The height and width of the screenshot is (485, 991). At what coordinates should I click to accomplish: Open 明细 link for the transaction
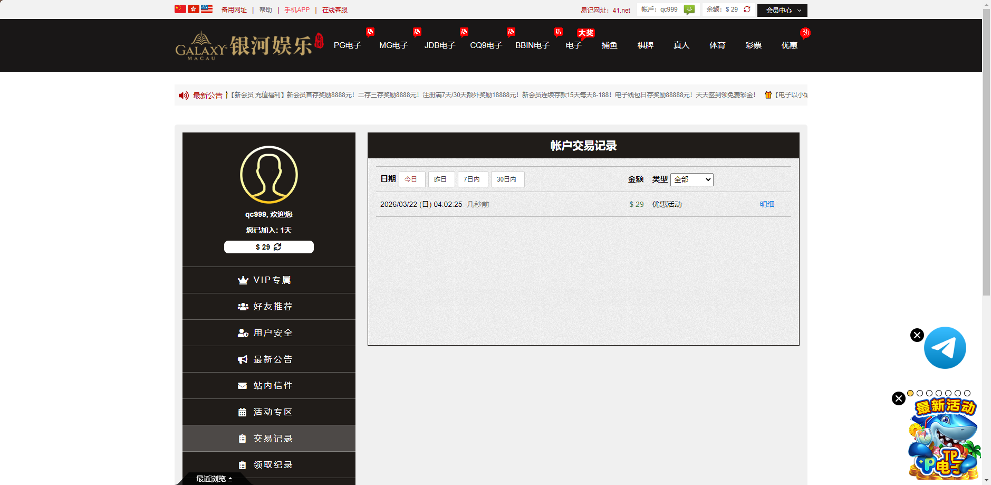point(767,204)
